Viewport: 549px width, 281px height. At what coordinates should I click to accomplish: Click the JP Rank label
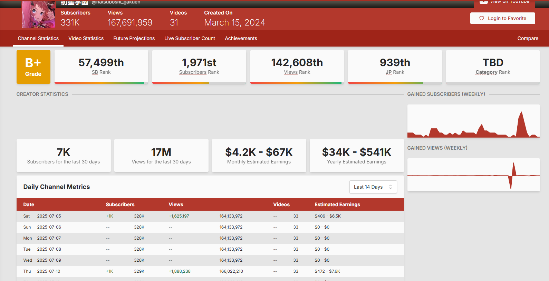tap(395, 72)
